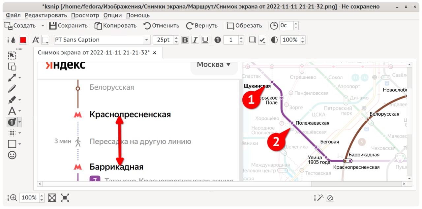422x209 pixels.
Task: Click the zoom magnifier icon
Action: coord(13,198)
